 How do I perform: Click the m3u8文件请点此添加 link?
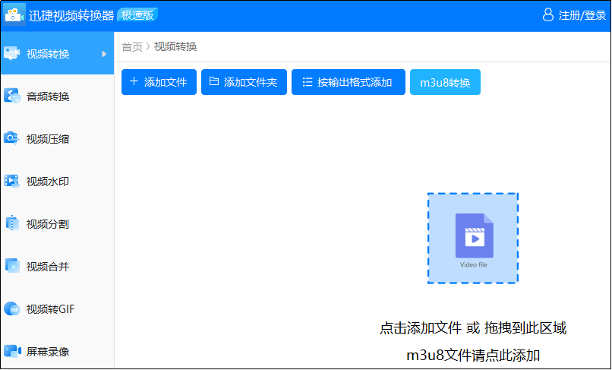pos(473,355)
